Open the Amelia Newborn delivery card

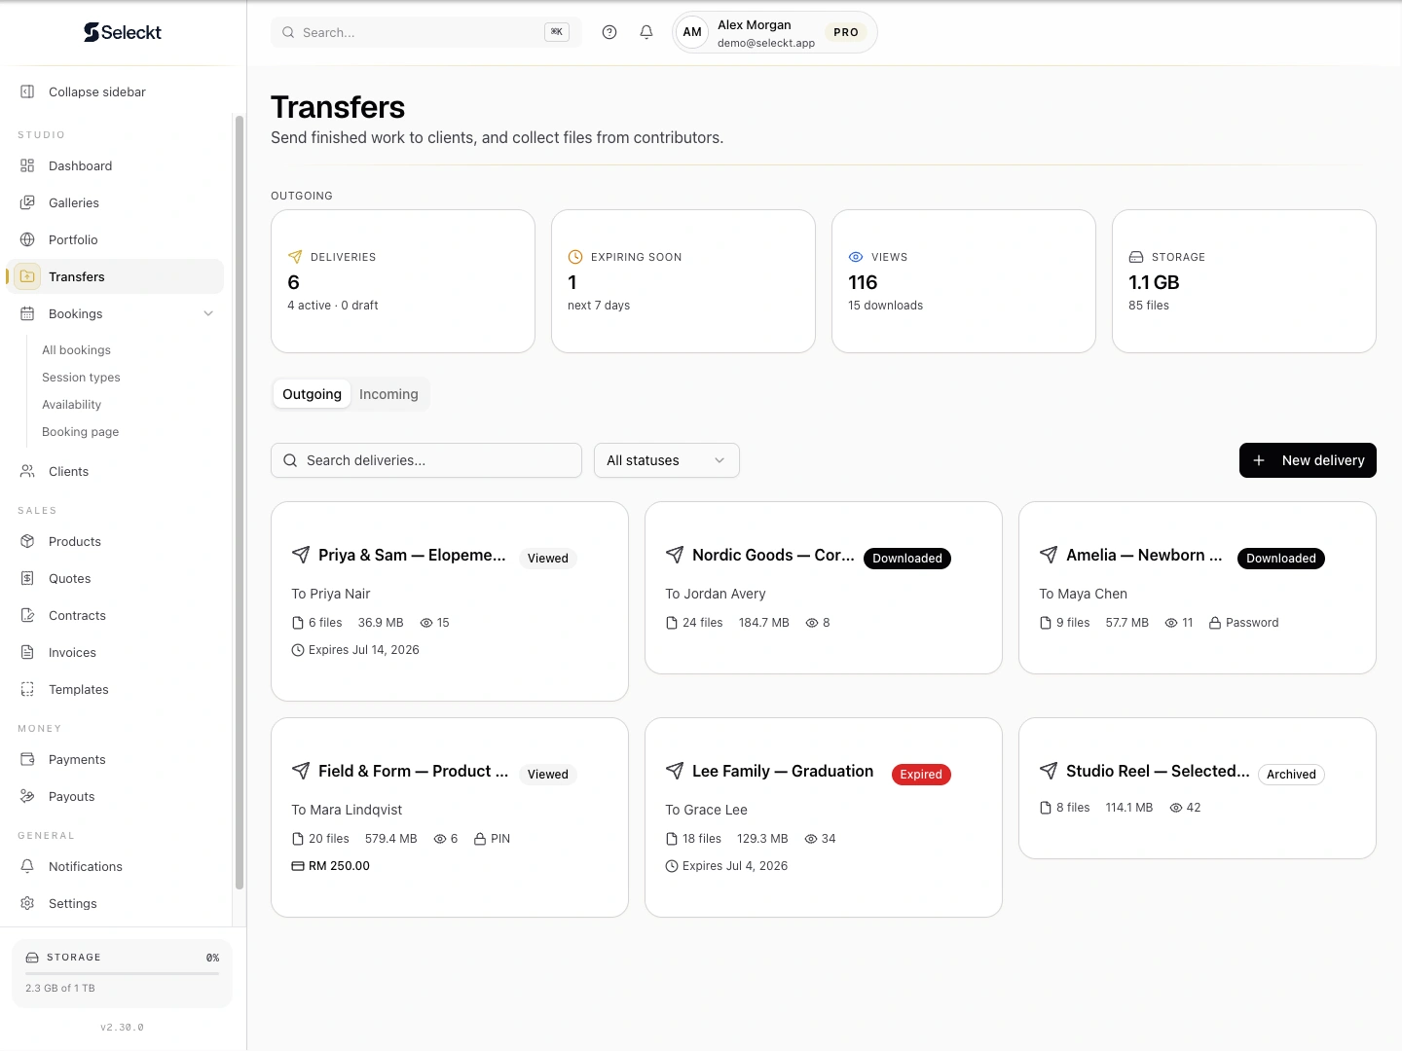pos(1198,588)
